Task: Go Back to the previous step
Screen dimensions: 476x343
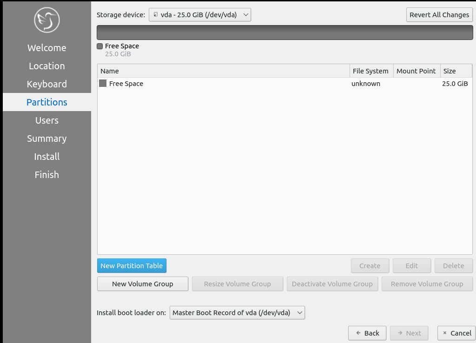Action: pyautogui.click(x=367, y=333)
